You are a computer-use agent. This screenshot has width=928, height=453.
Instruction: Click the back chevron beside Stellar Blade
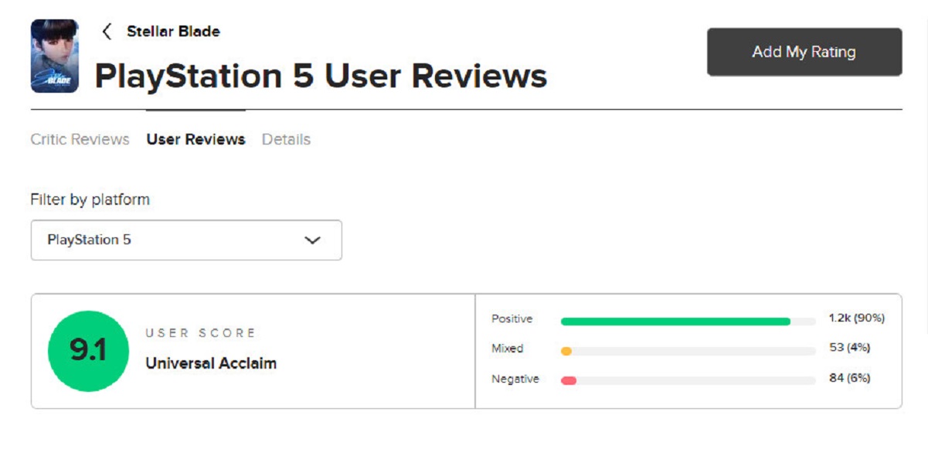(107, 32)
